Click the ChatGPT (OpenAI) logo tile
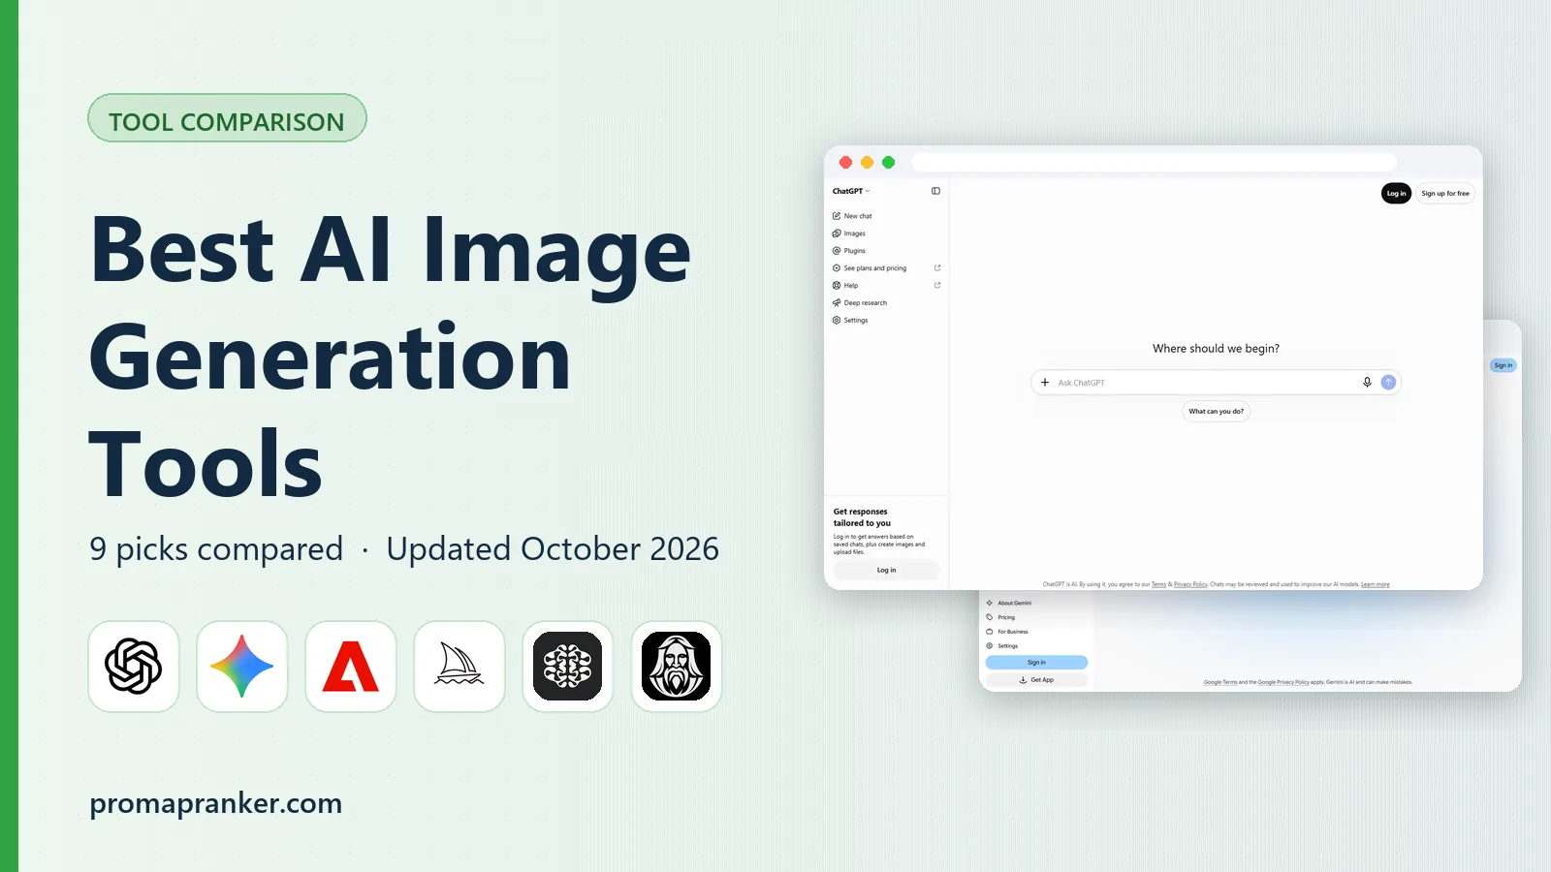Viewport: 1551px width, 872px height. (x=134, y=667)
